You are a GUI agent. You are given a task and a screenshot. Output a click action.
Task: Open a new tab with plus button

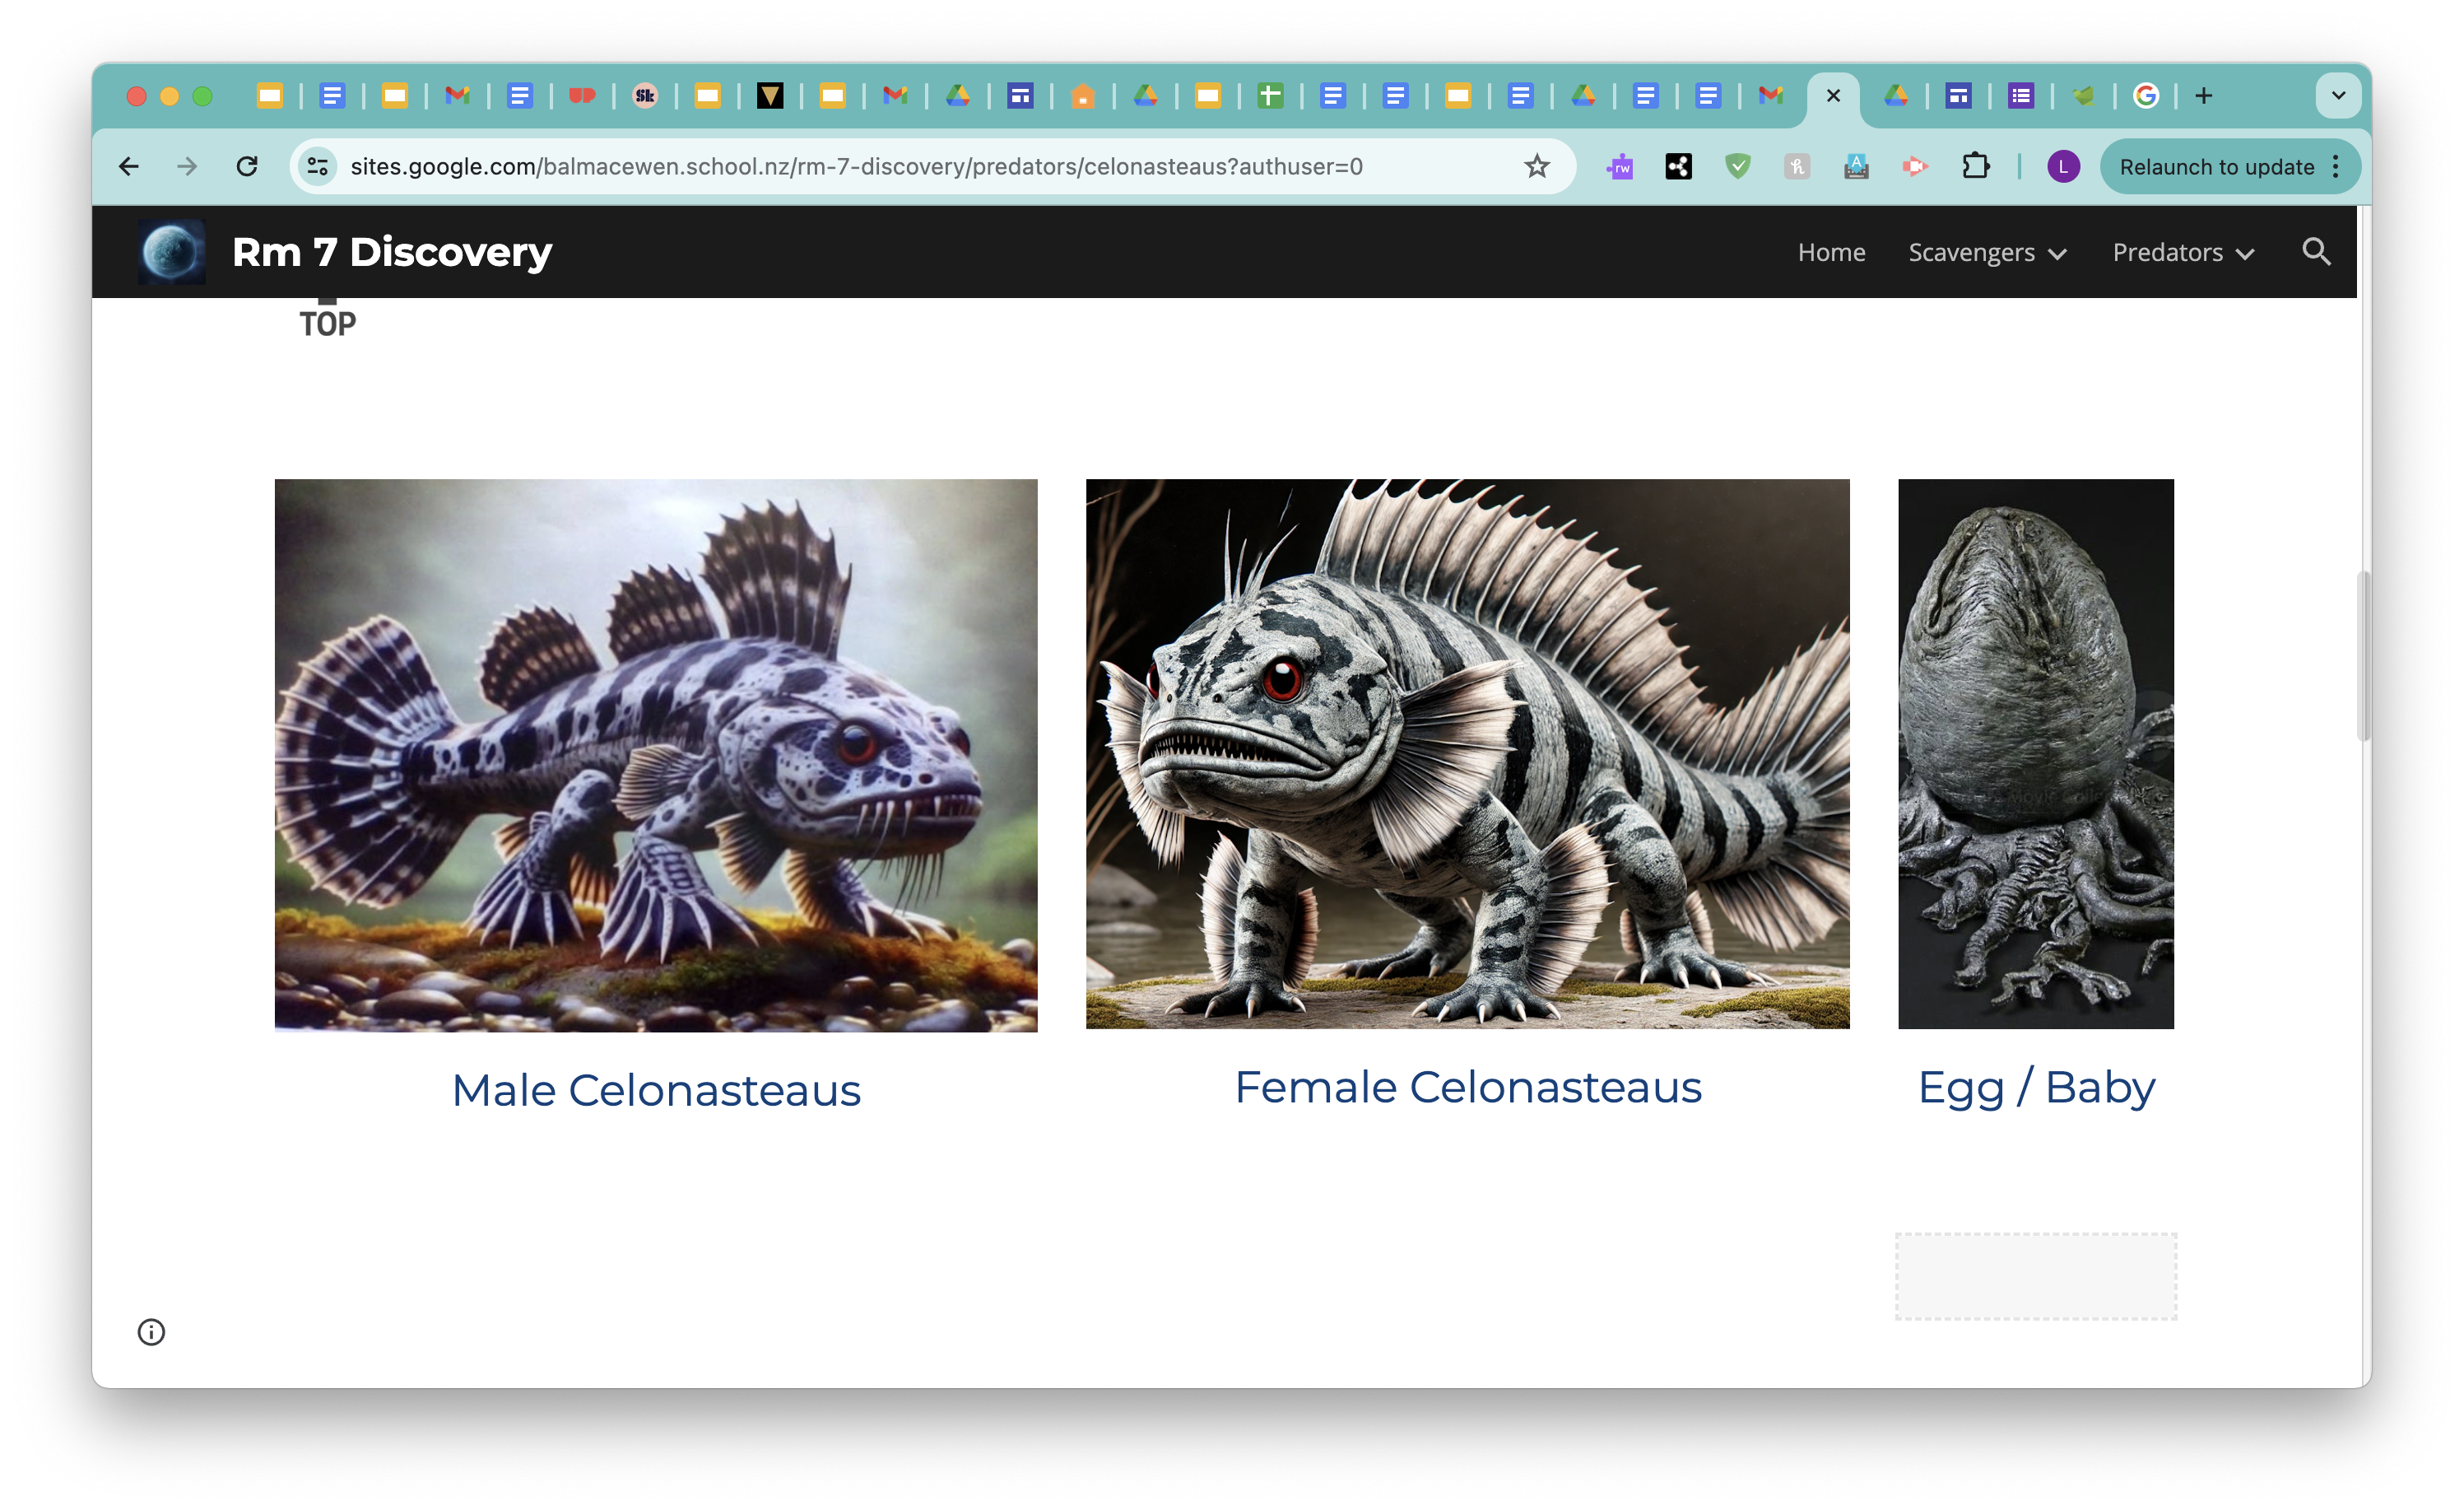2204,96
